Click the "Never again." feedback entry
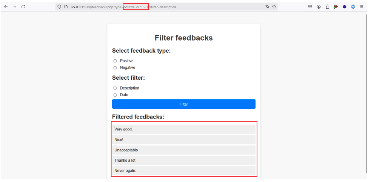The width and height of the screenshot is (368, 182). (x=184, y=171)
